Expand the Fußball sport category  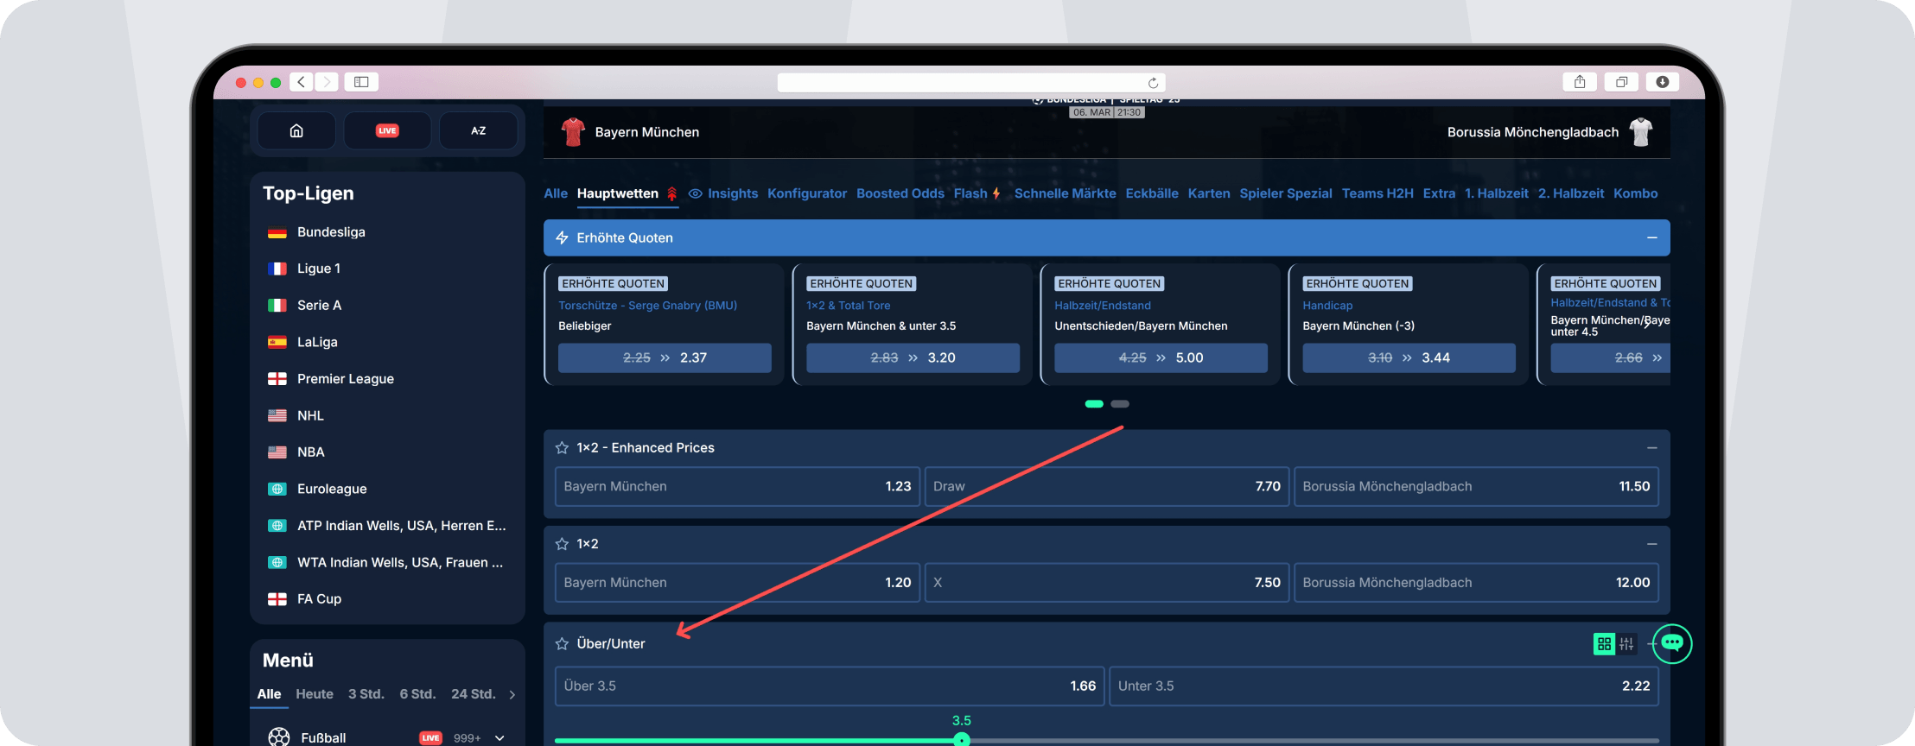click(499, 738)
